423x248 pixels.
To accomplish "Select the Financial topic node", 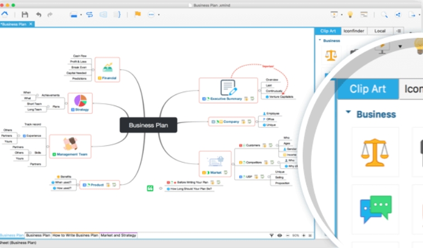I will coord(107,70).
